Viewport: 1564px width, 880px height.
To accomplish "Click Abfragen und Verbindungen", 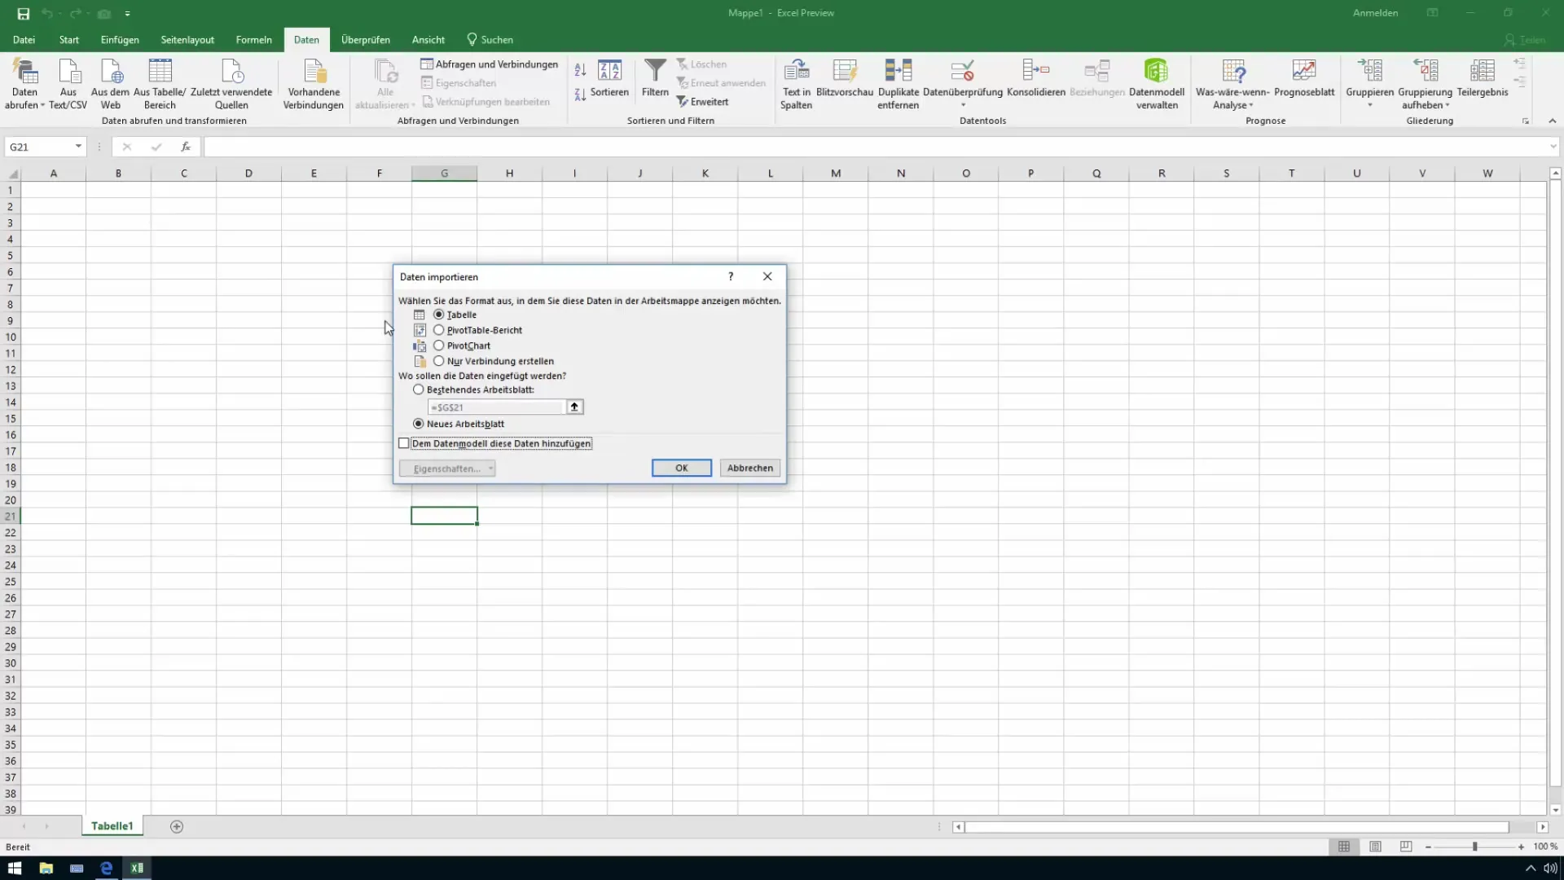I will click(489, 64).
